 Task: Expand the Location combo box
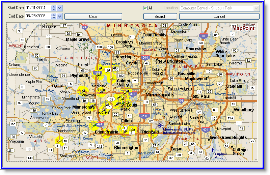pyautogui.click(x=256, y=8)
